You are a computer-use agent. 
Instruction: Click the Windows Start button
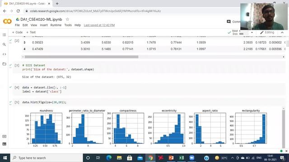tap(5, 158)
